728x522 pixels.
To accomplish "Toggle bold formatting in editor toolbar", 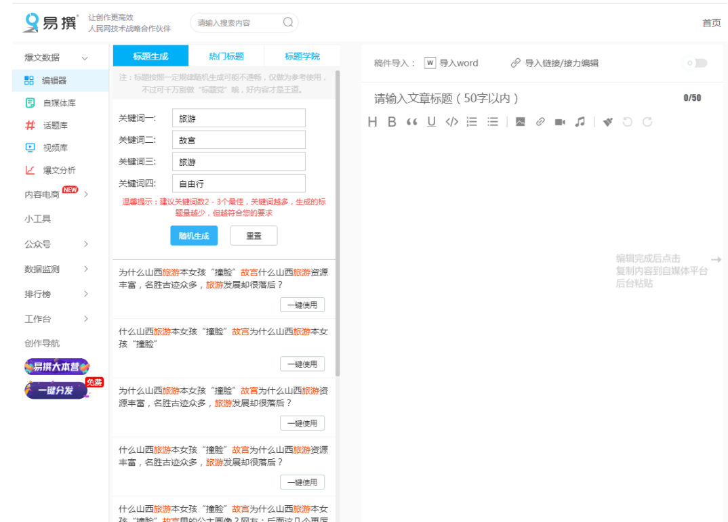I will pos(392,122).
